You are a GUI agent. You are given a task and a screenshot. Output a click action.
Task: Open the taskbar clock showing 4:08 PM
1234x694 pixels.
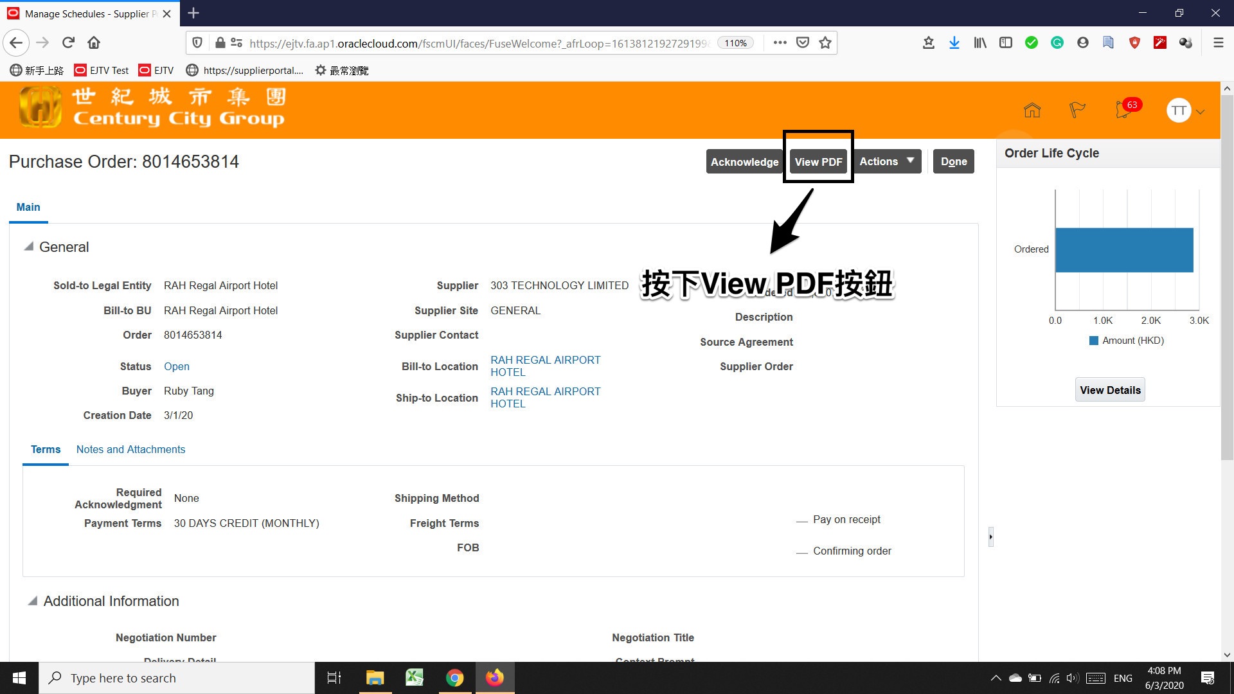click(x=1164, y=678)
